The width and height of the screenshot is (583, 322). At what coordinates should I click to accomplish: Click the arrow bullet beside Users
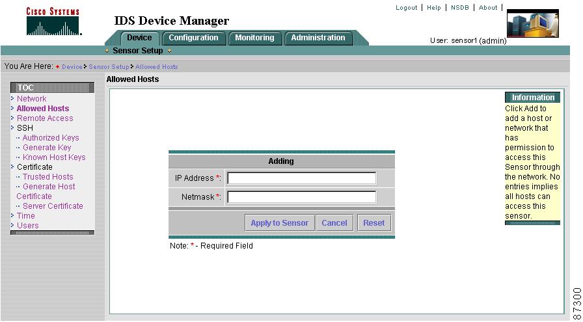tap(12, 225)
